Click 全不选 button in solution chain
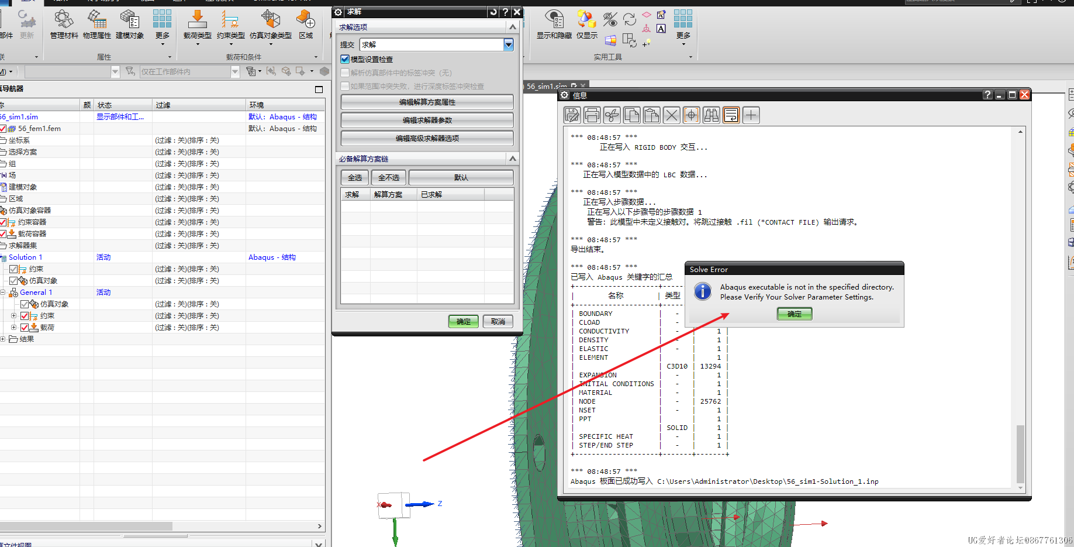This screenshot has height=547, width=1074. [x=389, y=177]
